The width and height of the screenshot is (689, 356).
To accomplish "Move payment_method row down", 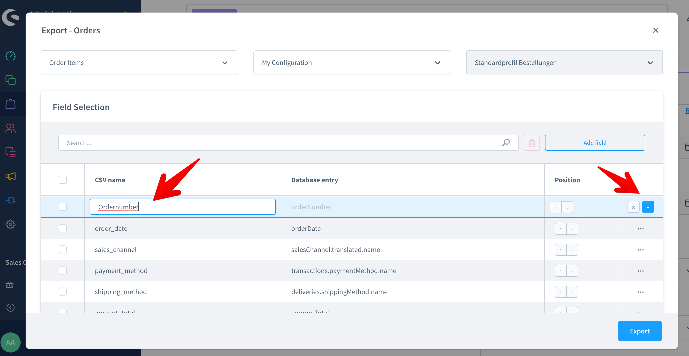I will (x=572, y=271).
